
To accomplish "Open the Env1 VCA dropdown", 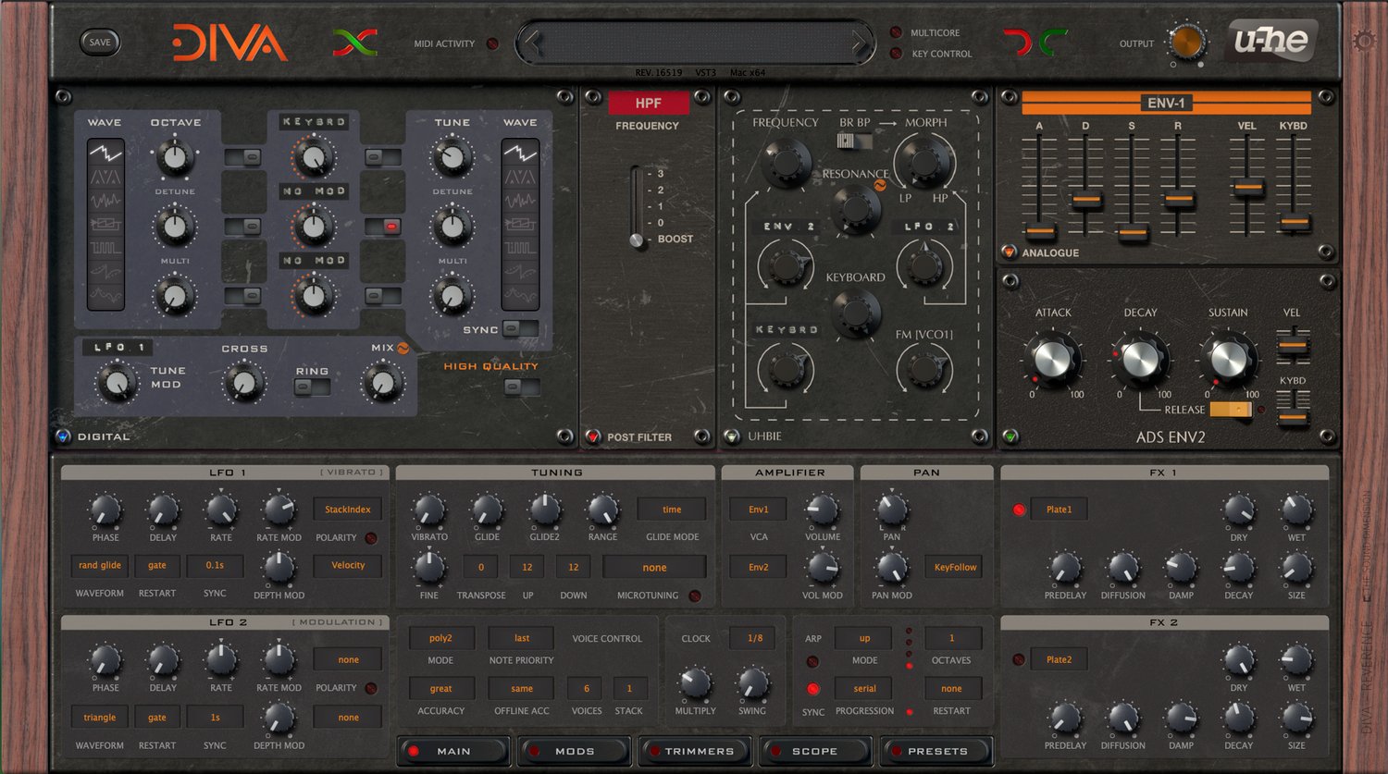I will [759, 510].
